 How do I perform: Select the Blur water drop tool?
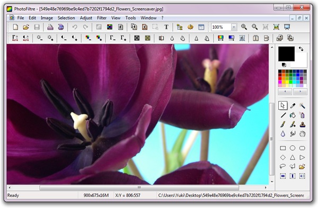283,134
